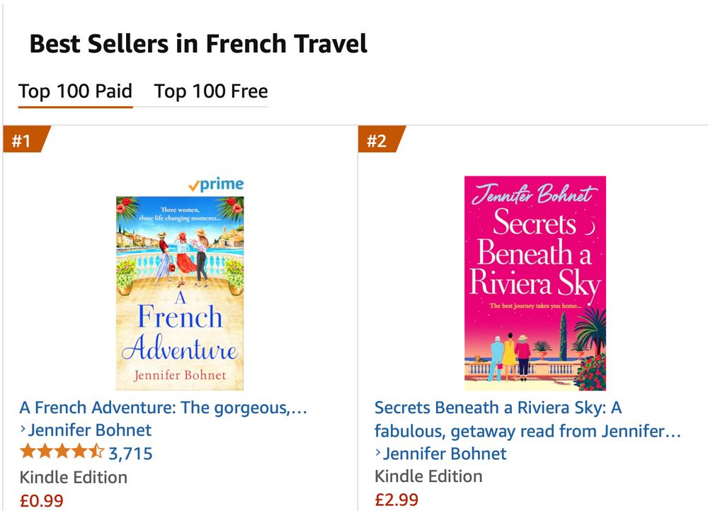Click Kindle Edition under the second book
The image size is (708, 511).
pyautogui.click(x=428, y=476)
